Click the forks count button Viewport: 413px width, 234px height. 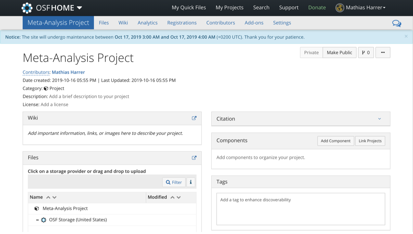click(x=366, y=53)
